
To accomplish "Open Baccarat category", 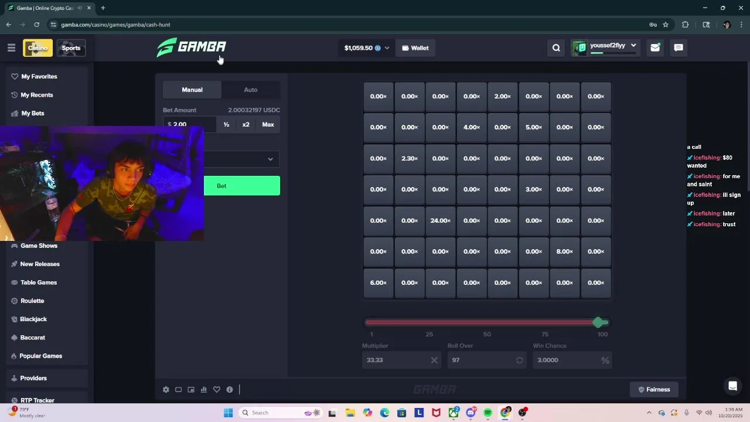I will (x=46, y=338).
